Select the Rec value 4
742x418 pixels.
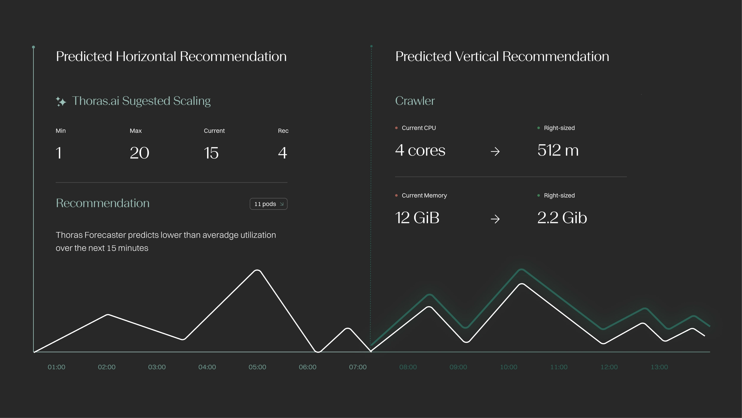coord(282,153)
